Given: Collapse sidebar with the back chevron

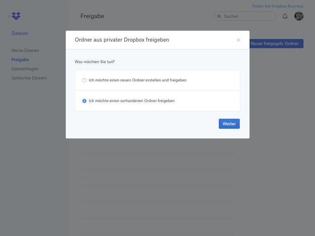Looking at the screenshot, I should tap(9, 16).
